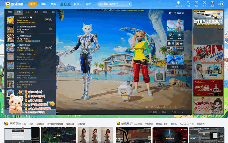Click the 开播 start-streaming camera icon
The width and height of the screenshot is (228, 143).
point(188,4)
